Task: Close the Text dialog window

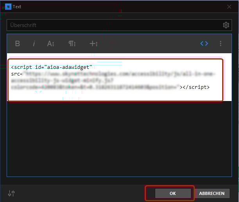Action: (x=229, y=7)
